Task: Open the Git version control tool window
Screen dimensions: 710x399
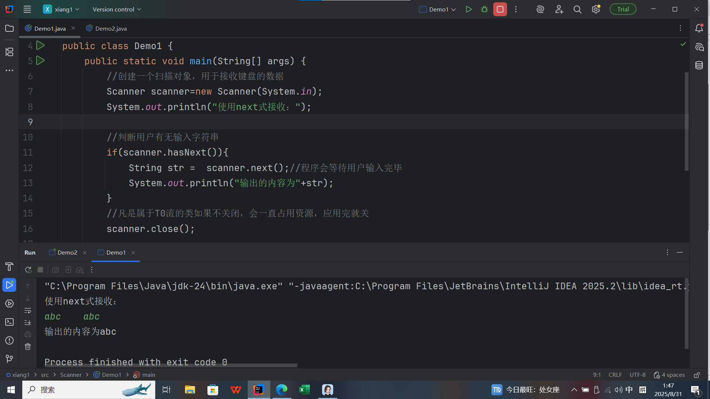Action: point(9,359)
